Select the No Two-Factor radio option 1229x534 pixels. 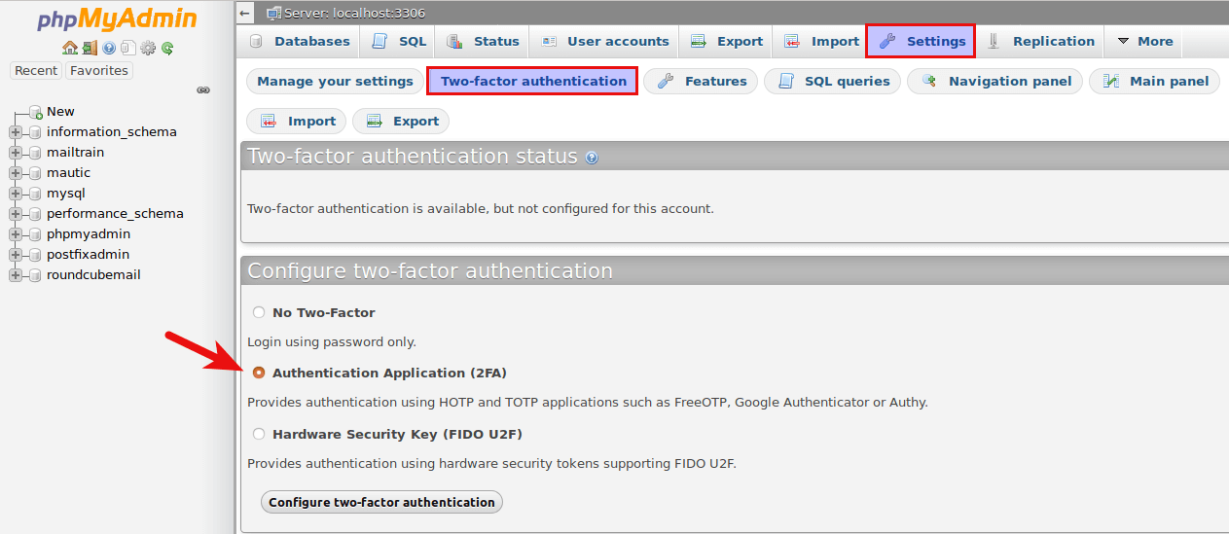click(x=259, y=312)
